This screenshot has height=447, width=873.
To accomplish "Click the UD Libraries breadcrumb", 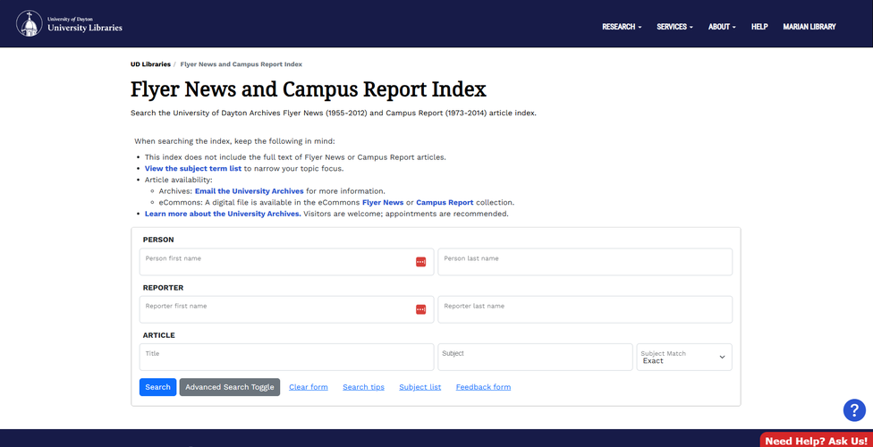I will pyautogui.click(x=150, y=64).
